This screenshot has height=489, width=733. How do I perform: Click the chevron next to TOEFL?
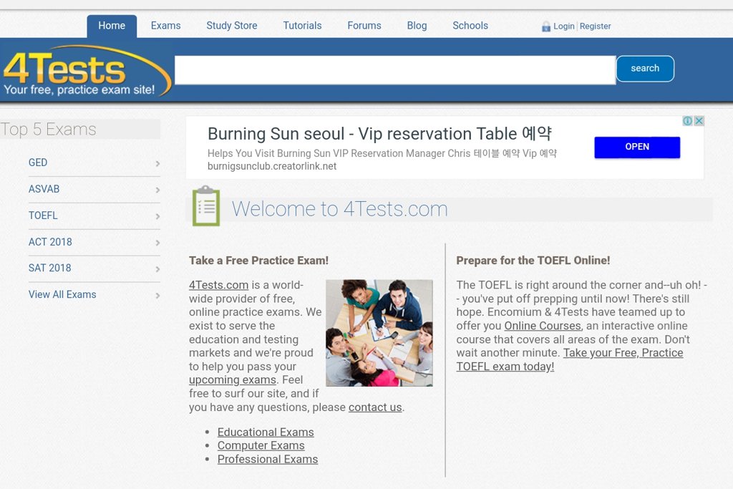tap(157, 216)
